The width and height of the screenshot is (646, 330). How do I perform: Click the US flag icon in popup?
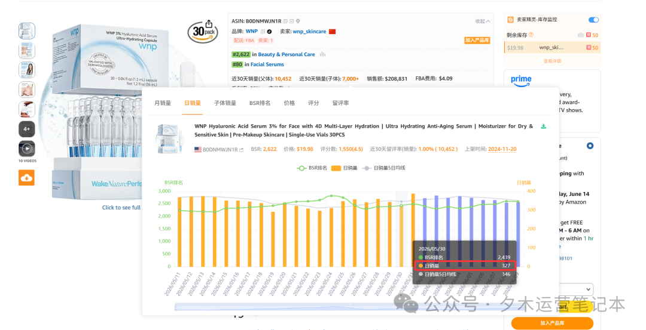point(198,150)
